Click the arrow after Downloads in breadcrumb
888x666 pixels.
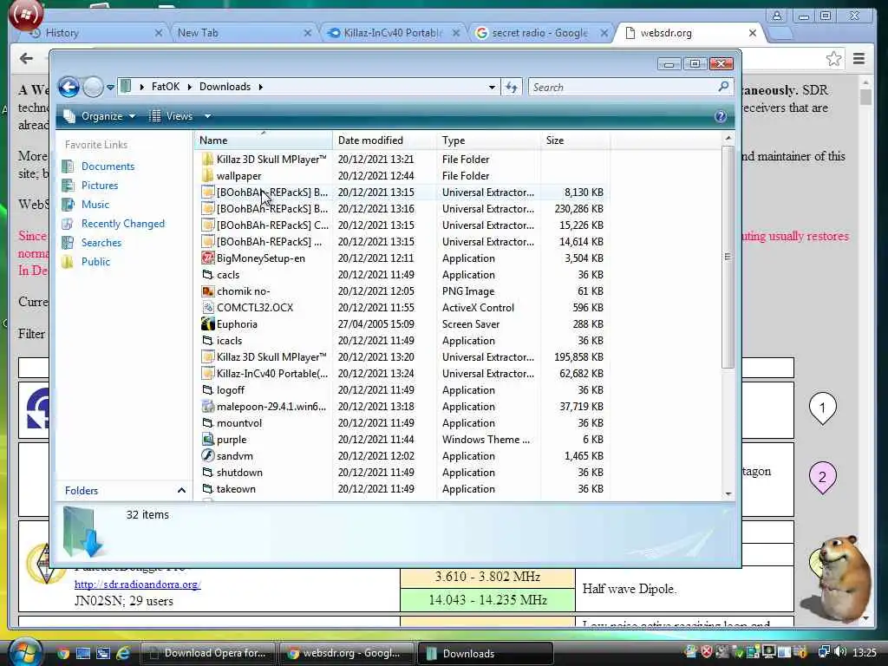point(260,87)
